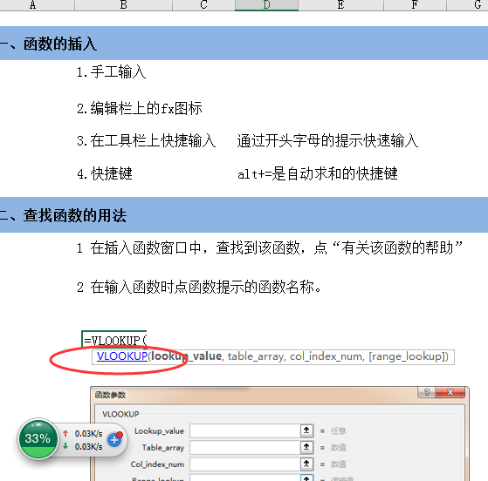Collapse dialog via Col_index_num range selector icon

pyautogui.click(x=306, y=464)
